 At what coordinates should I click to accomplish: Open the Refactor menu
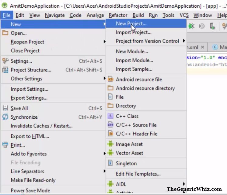(x=118, y=15)
